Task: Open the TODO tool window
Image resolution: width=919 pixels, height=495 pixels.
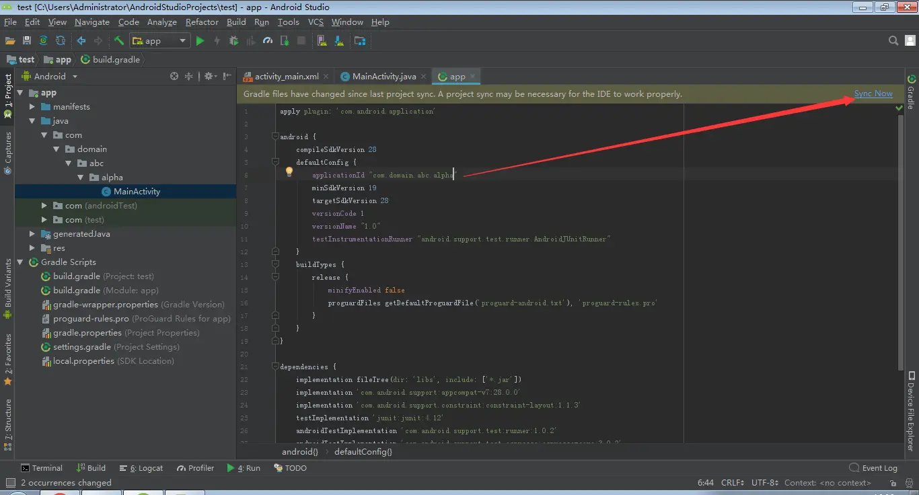Action: tap(291, 468)
